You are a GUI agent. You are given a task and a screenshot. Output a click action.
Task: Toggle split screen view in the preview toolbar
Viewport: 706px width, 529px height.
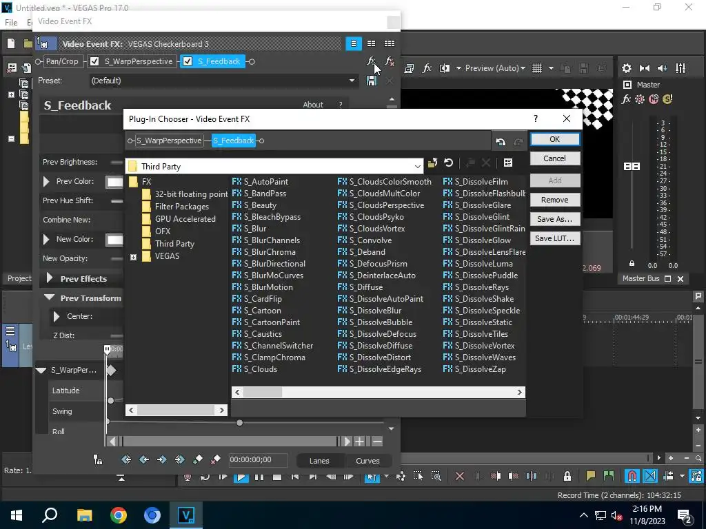click(x=445, y=68)
